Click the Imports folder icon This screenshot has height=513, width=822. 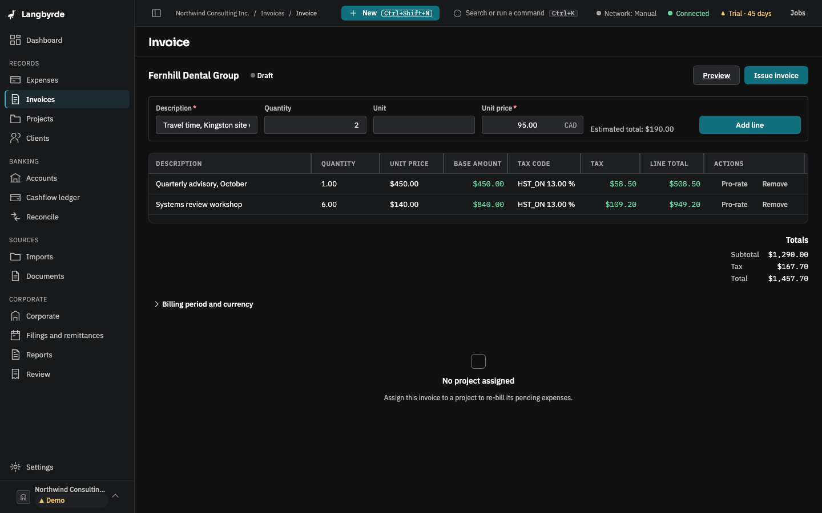(15, 256)
